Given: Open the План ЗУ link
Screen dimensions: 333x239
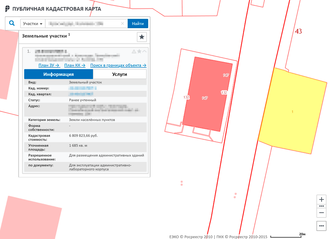Looking at the screenshot, I should (x=49, y=66).
